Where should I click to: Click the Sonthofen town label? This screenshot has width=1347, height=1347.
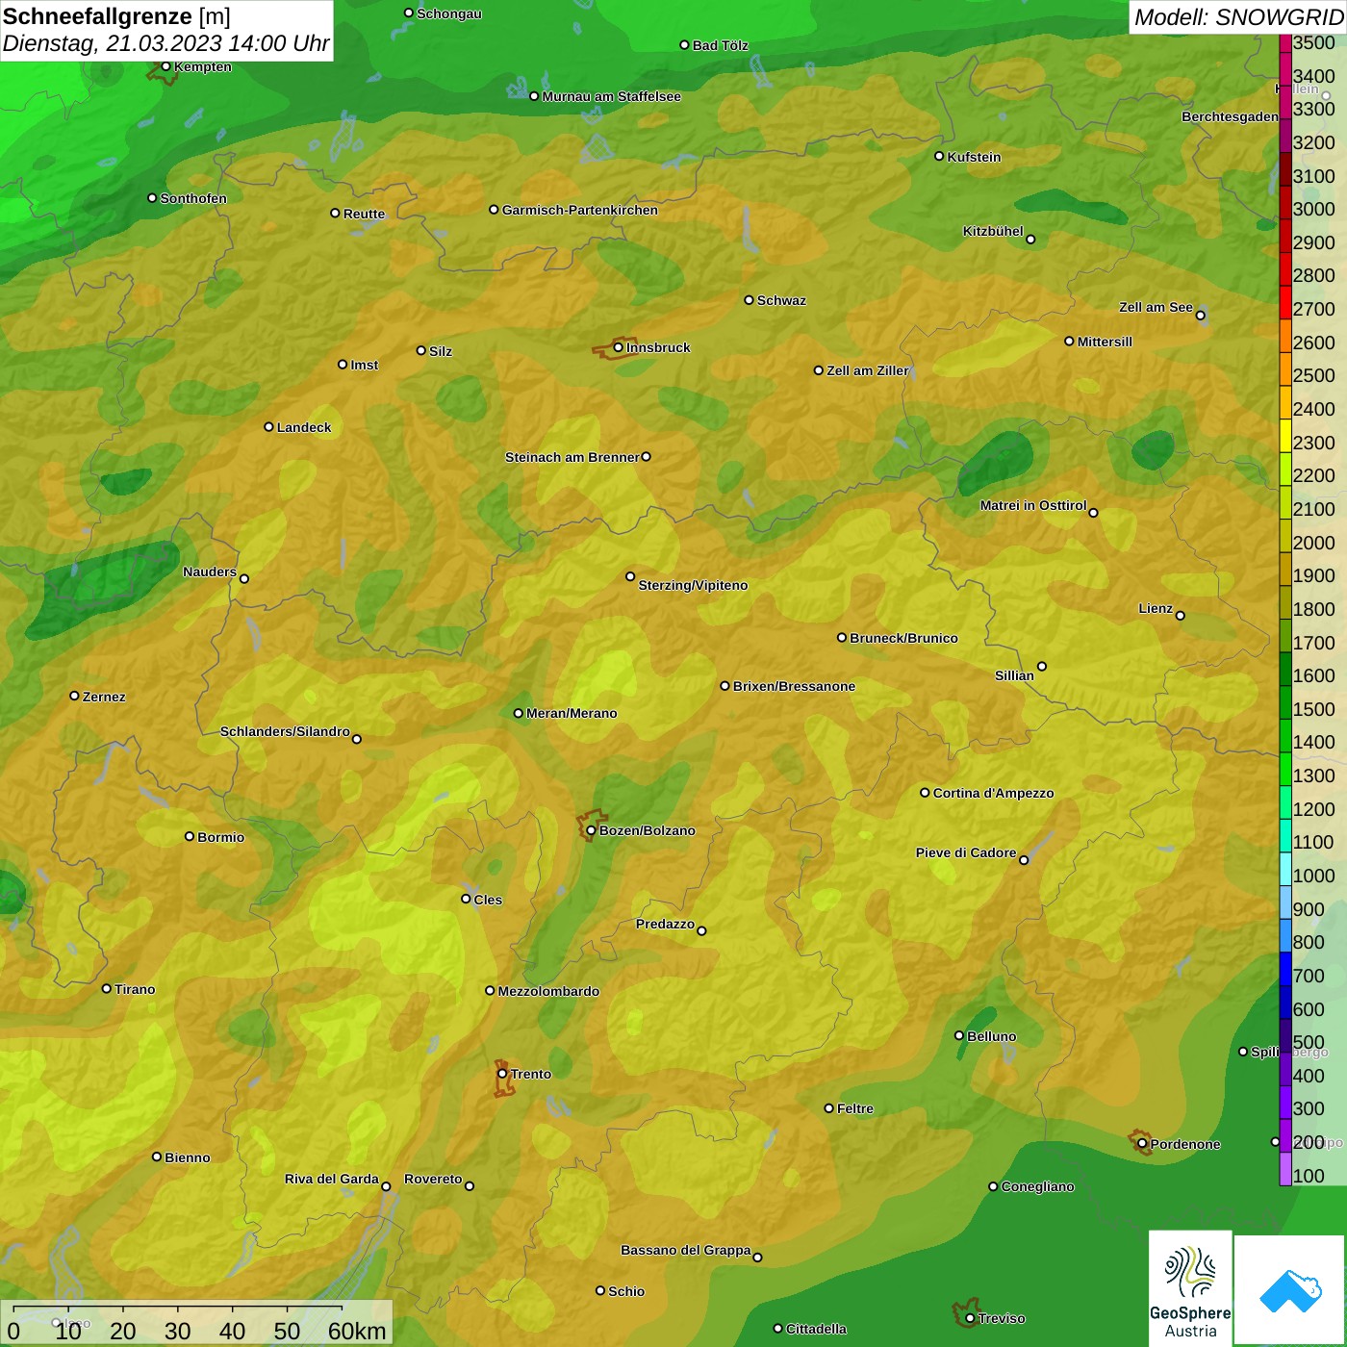(193, 198)
